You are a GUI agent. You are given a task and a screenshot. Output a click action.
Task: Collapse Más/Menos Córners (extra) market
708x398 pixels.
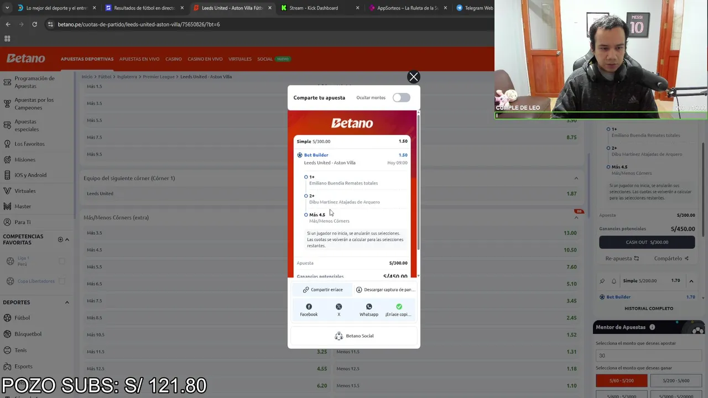point(576,218)
